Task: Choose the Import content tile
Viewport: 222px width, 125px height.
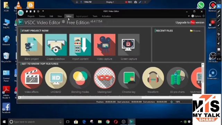Action: (x=80, y=45)
